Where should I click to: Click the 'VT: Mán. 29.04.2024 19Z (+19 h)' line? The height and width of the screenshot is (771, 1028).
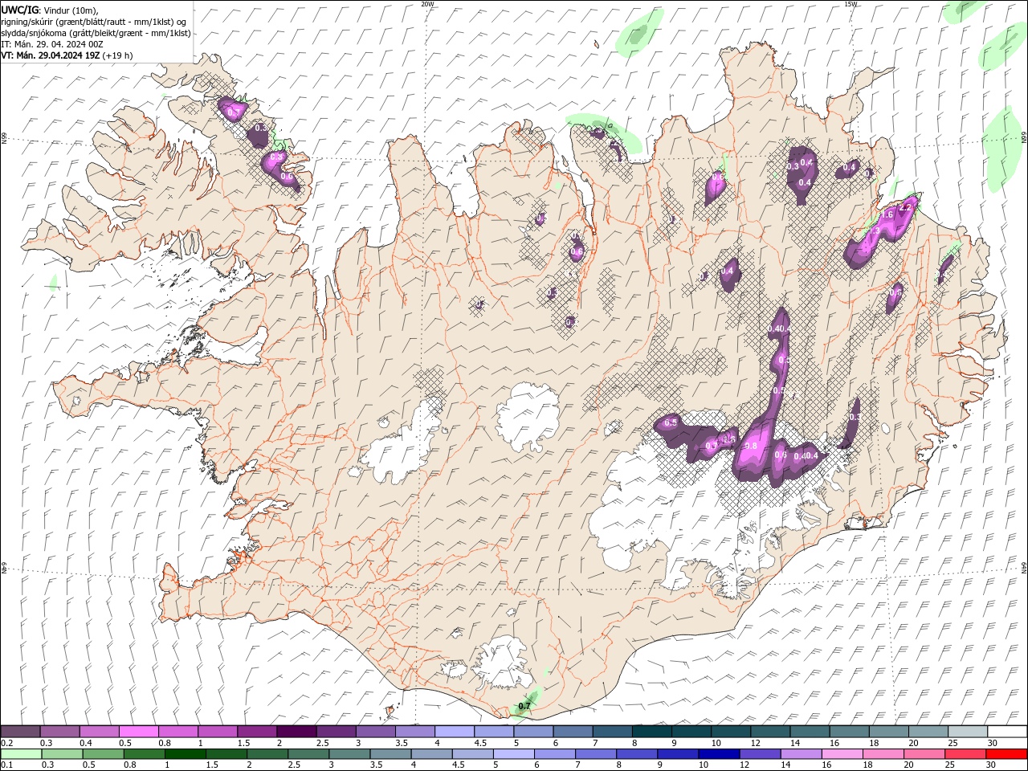pos(67,55)
